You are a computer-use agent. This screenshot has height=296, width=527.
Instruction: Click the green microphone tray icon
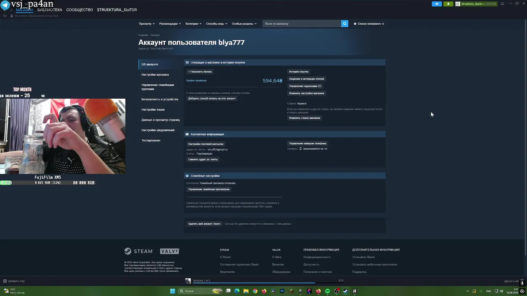click(480, 291)
